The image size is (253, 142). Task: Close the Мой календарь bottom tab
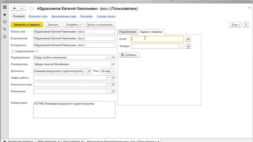(x=59, y=141)
